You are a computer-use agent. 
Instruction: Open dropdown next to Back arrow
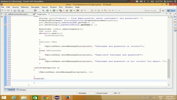[113, 11]
